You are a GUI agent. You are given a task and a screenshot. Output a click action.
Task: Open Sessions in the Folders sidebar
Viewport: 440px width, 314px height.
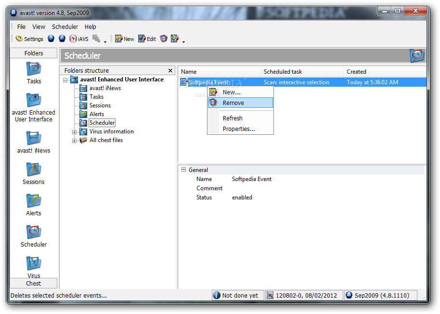(34, 173)
